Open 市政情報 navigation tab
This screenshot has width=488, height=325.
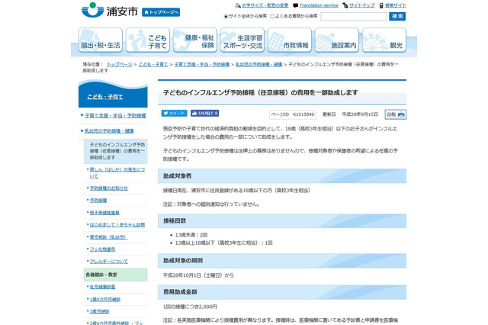tap(290, 40)
